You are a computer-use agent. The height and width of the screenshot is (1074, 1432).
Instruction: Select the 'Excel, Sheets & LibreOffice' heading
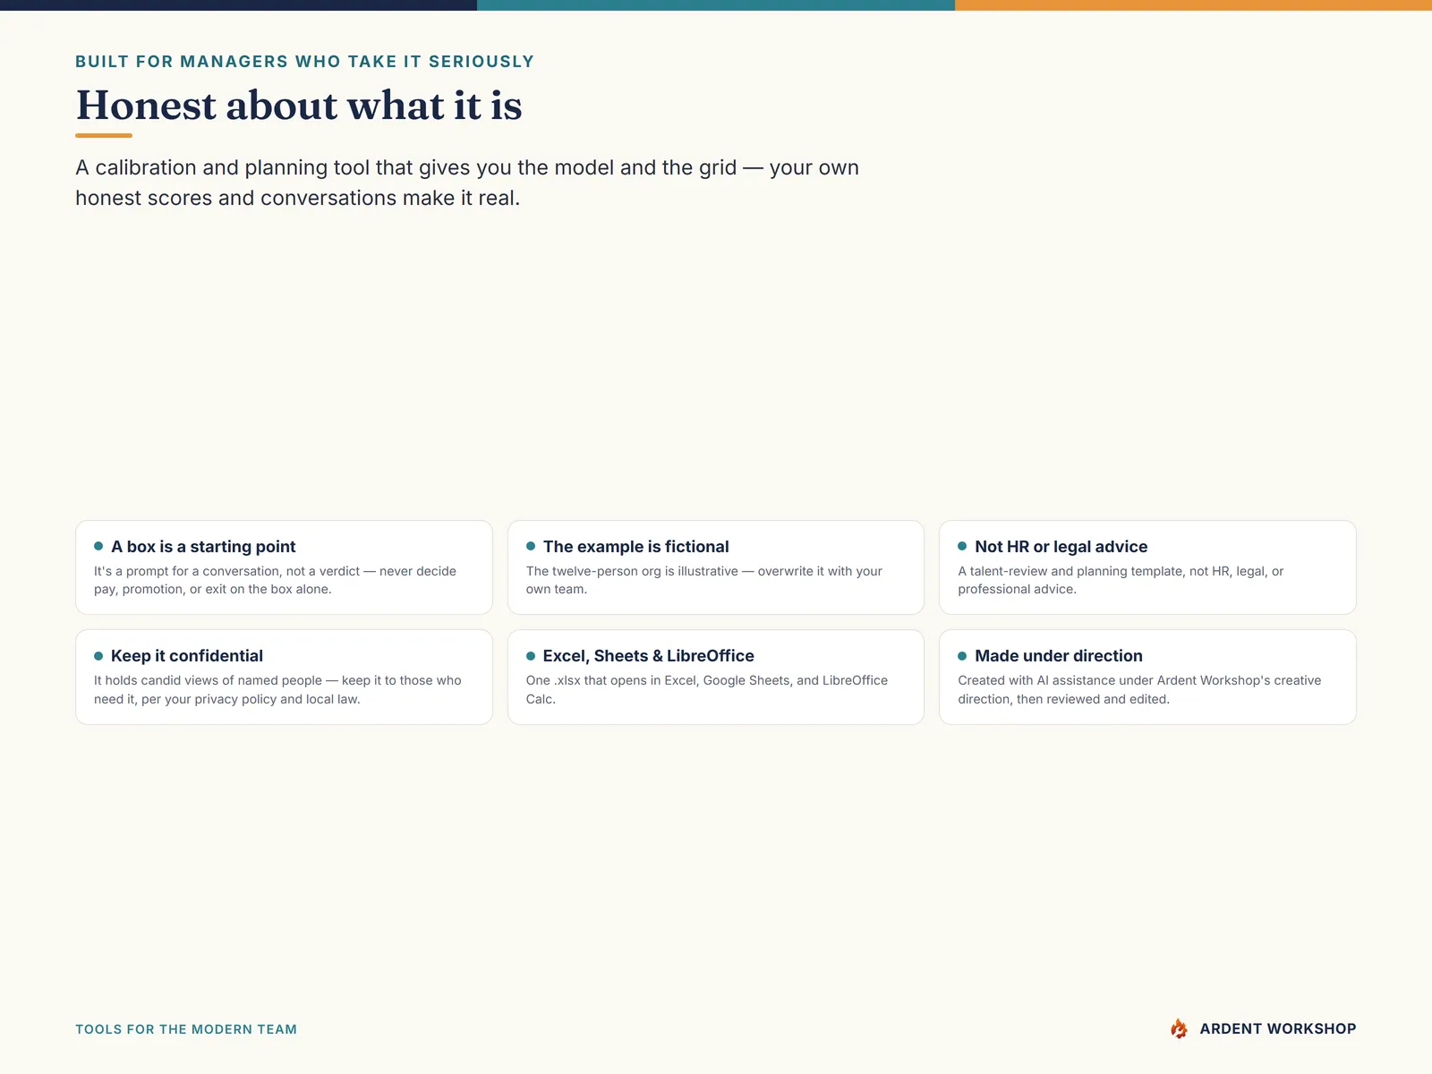tap(648, 656)
